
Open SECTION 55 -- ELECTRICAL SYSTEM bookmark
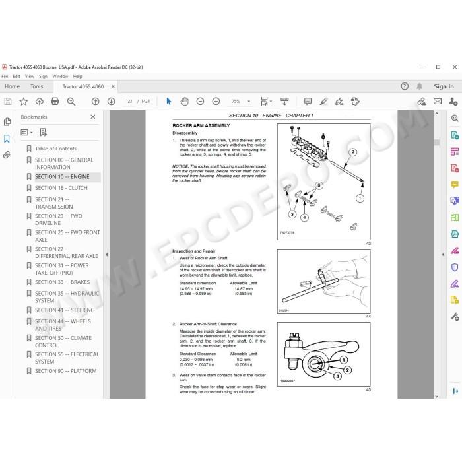(67, 358)
